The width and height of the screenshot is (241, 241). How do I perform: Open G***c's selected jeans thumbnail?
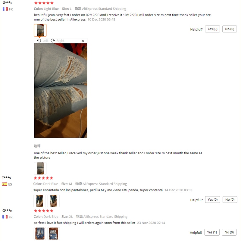[40, 30]
